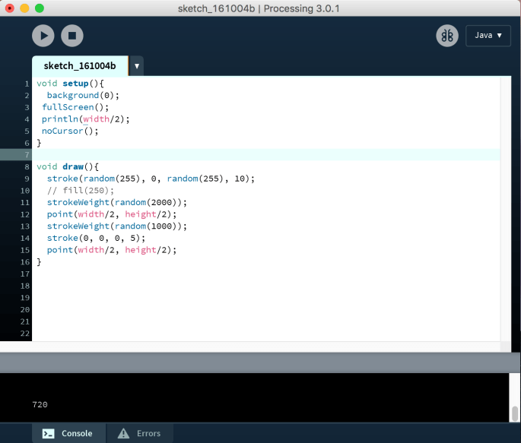Click the closing brace on line 6

39,143
